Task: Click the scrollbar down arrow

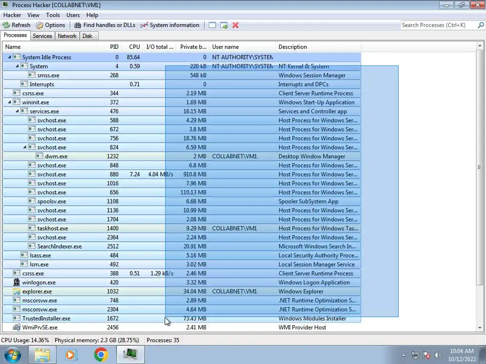Action: [x=479, y=328]
